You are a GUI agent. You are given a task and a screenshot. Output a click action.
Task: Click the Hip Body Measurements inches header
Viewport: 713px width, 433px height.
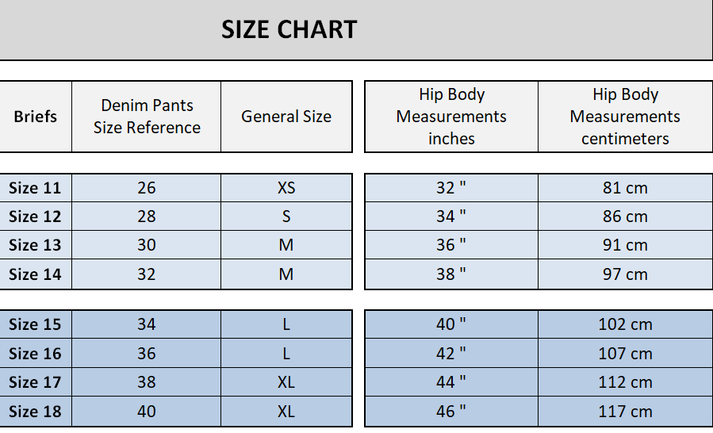click(451, 117)
